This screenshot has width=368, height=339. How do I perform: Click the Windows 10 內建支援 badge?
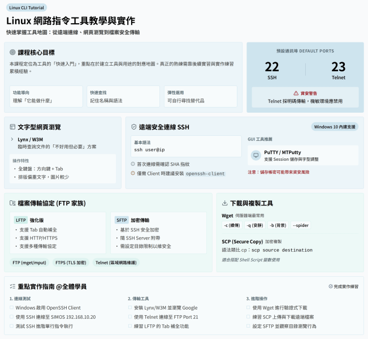[335, 127]
